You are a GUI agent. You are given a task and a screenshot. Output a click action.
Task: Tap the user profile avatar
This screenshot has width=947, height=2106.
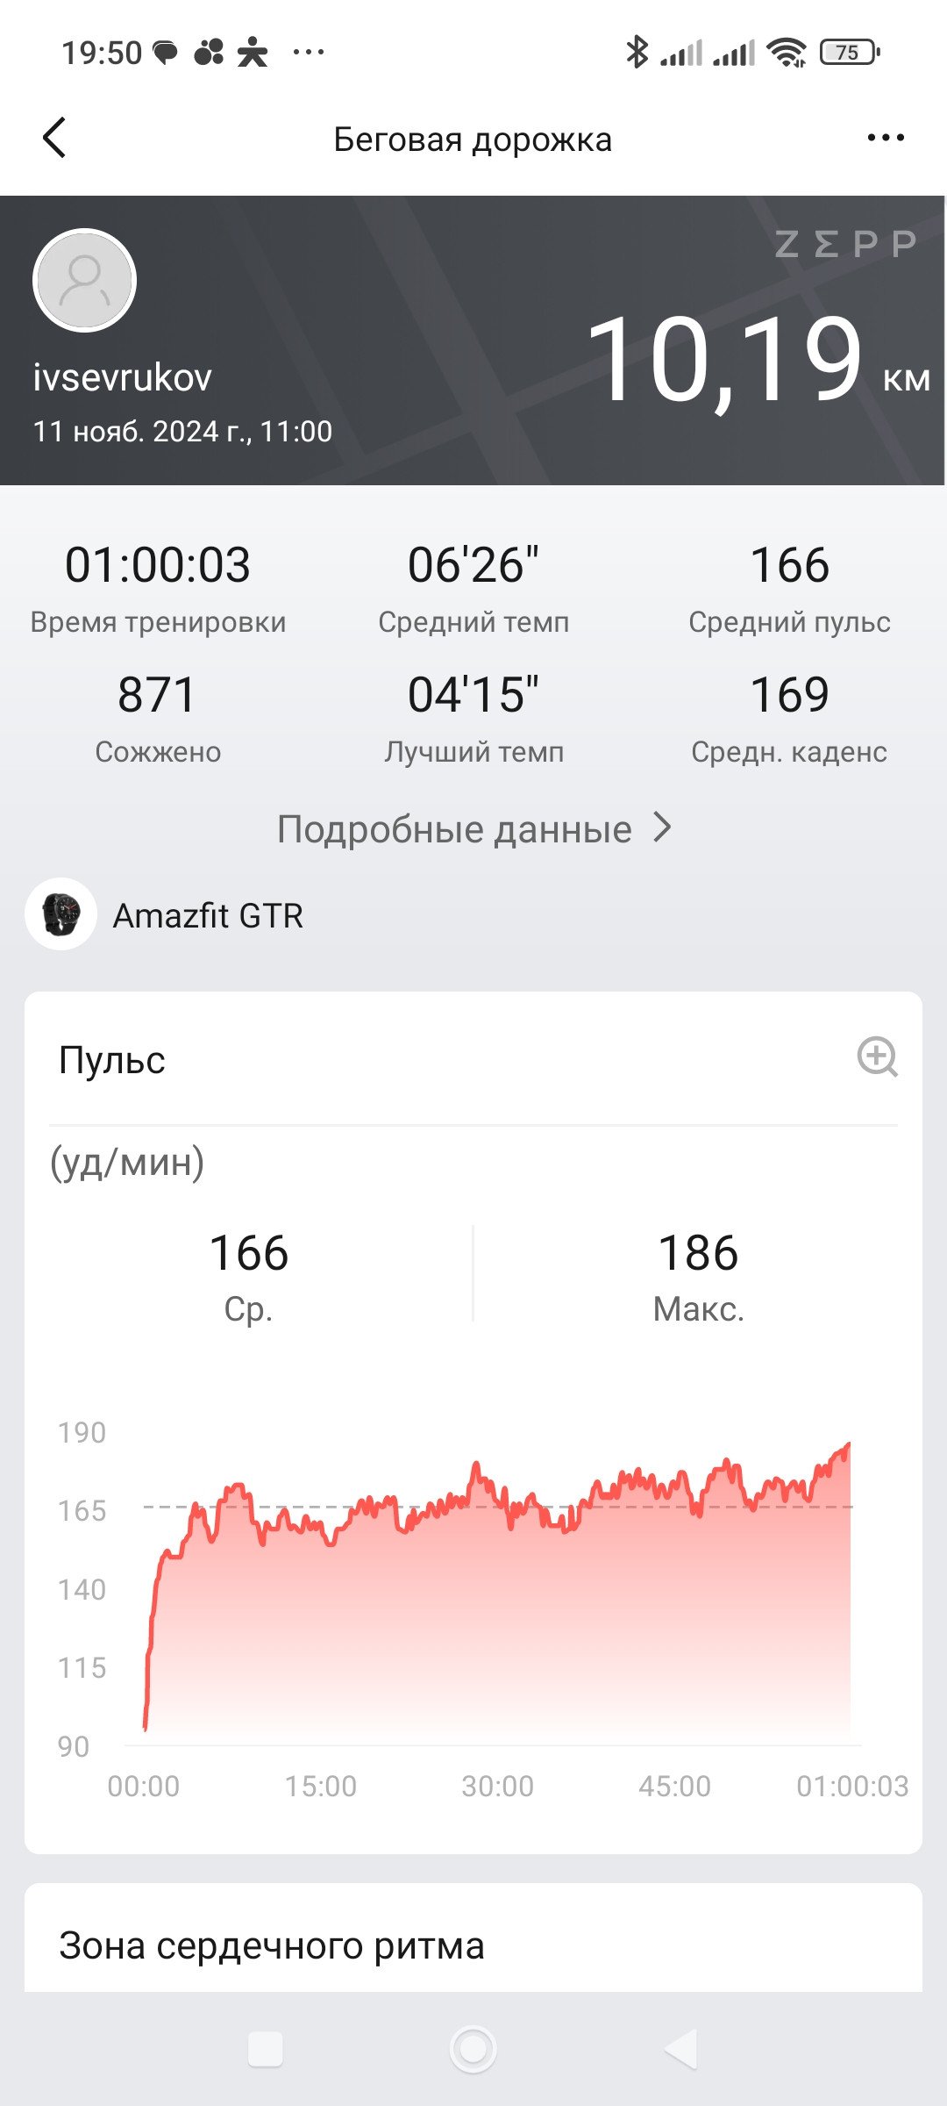tap(84, 280)
